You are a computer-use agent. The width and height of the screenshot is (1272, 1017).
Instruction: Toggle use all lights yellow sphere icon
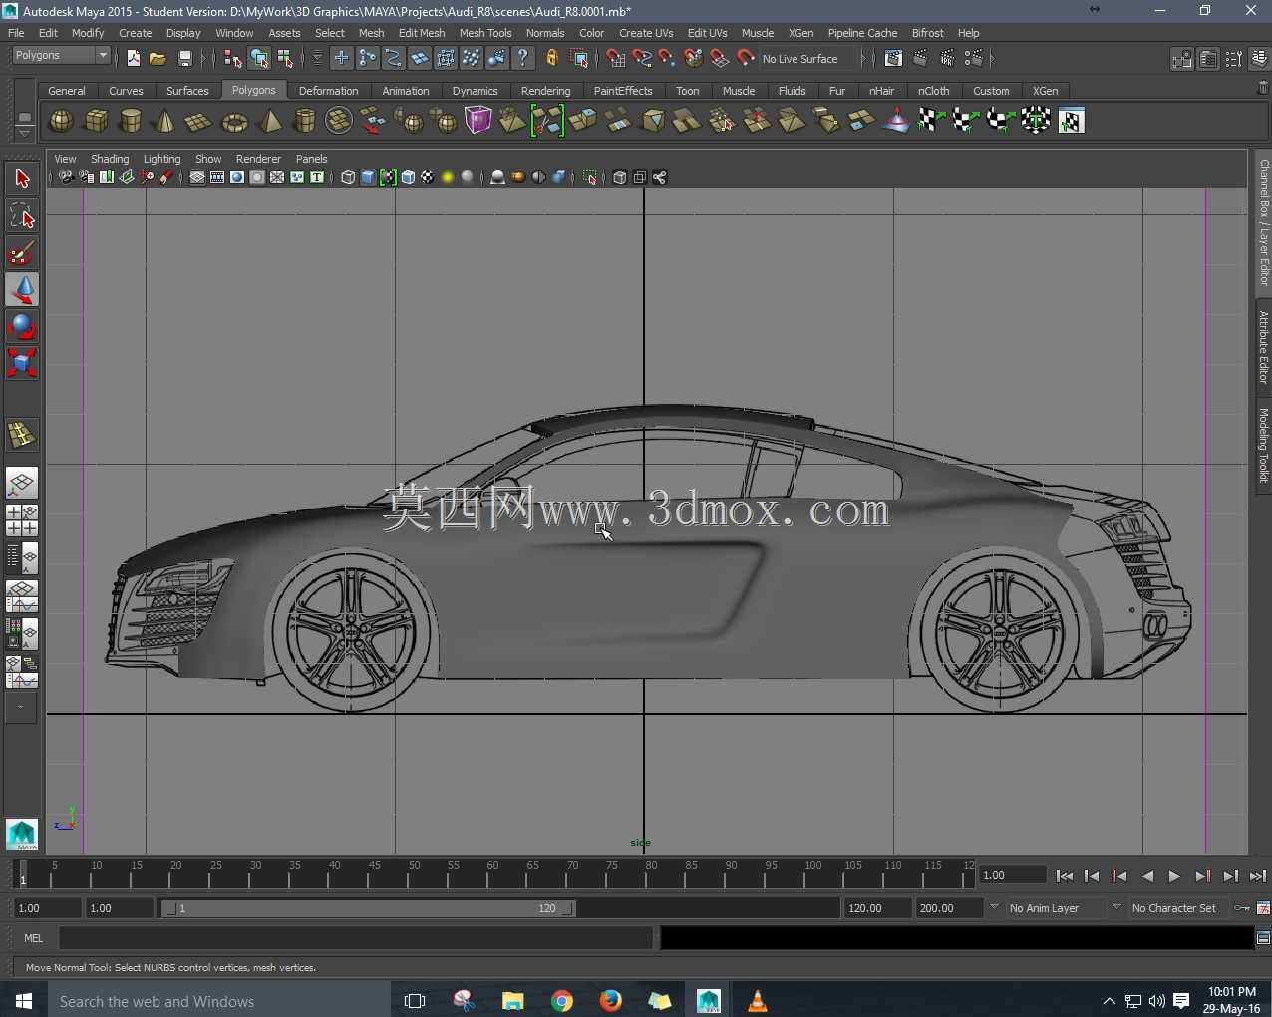(448, 178)
